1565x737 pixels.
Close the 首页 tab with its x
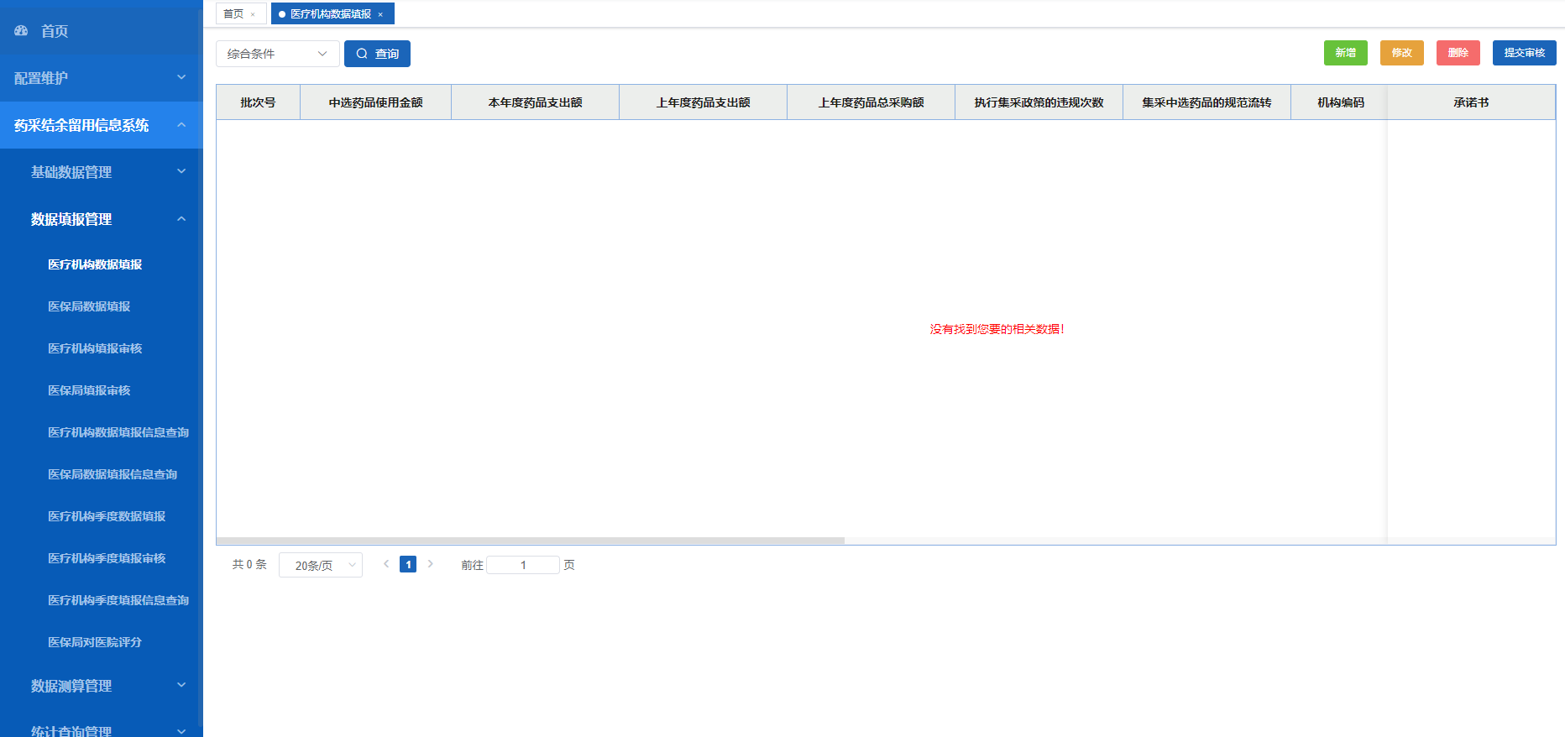[x=253, y=14]
